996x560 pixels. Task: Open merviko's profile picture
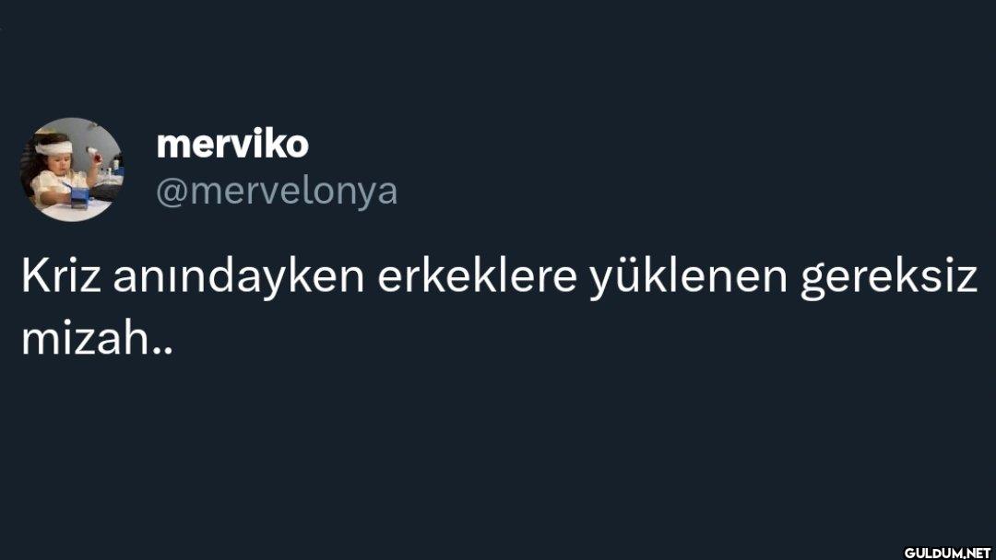point(72,169)
